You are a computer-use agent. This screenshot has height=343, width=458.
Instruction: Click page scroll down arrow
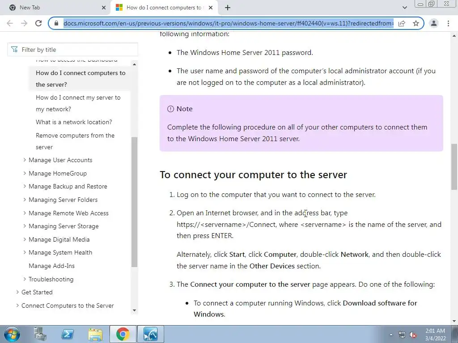pyautogui.click(x=454, y=321)
